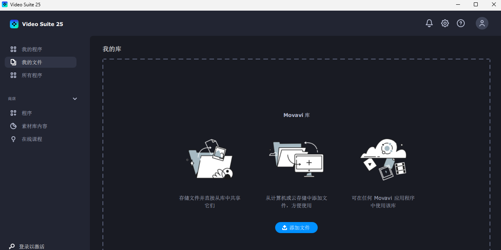The width and height of the screenshot is (501, 250).
Task: Click the folder sharing illustration
Action: click(210, 159)
